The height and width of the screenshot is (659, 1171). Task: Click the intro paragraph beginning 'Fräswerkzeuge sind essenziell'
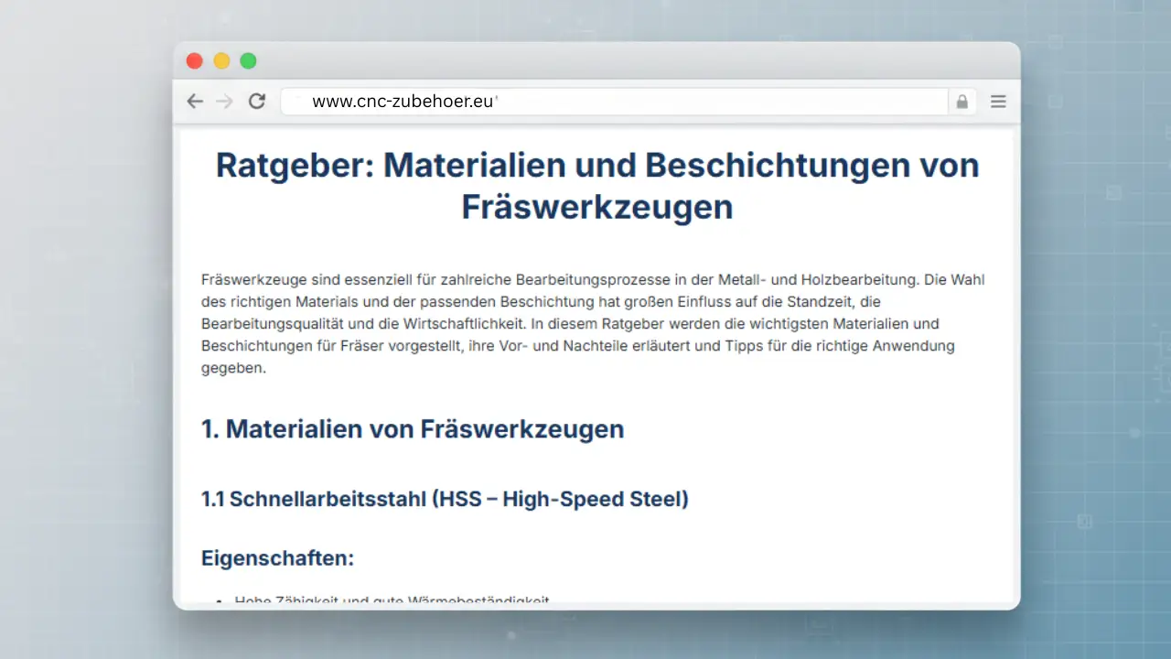tap(593, 324)
